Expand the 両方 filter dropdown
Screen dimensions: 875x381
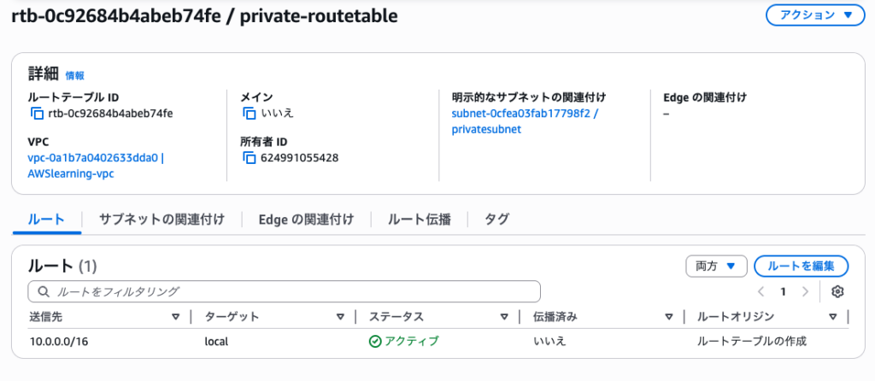(x=716, y=266)
